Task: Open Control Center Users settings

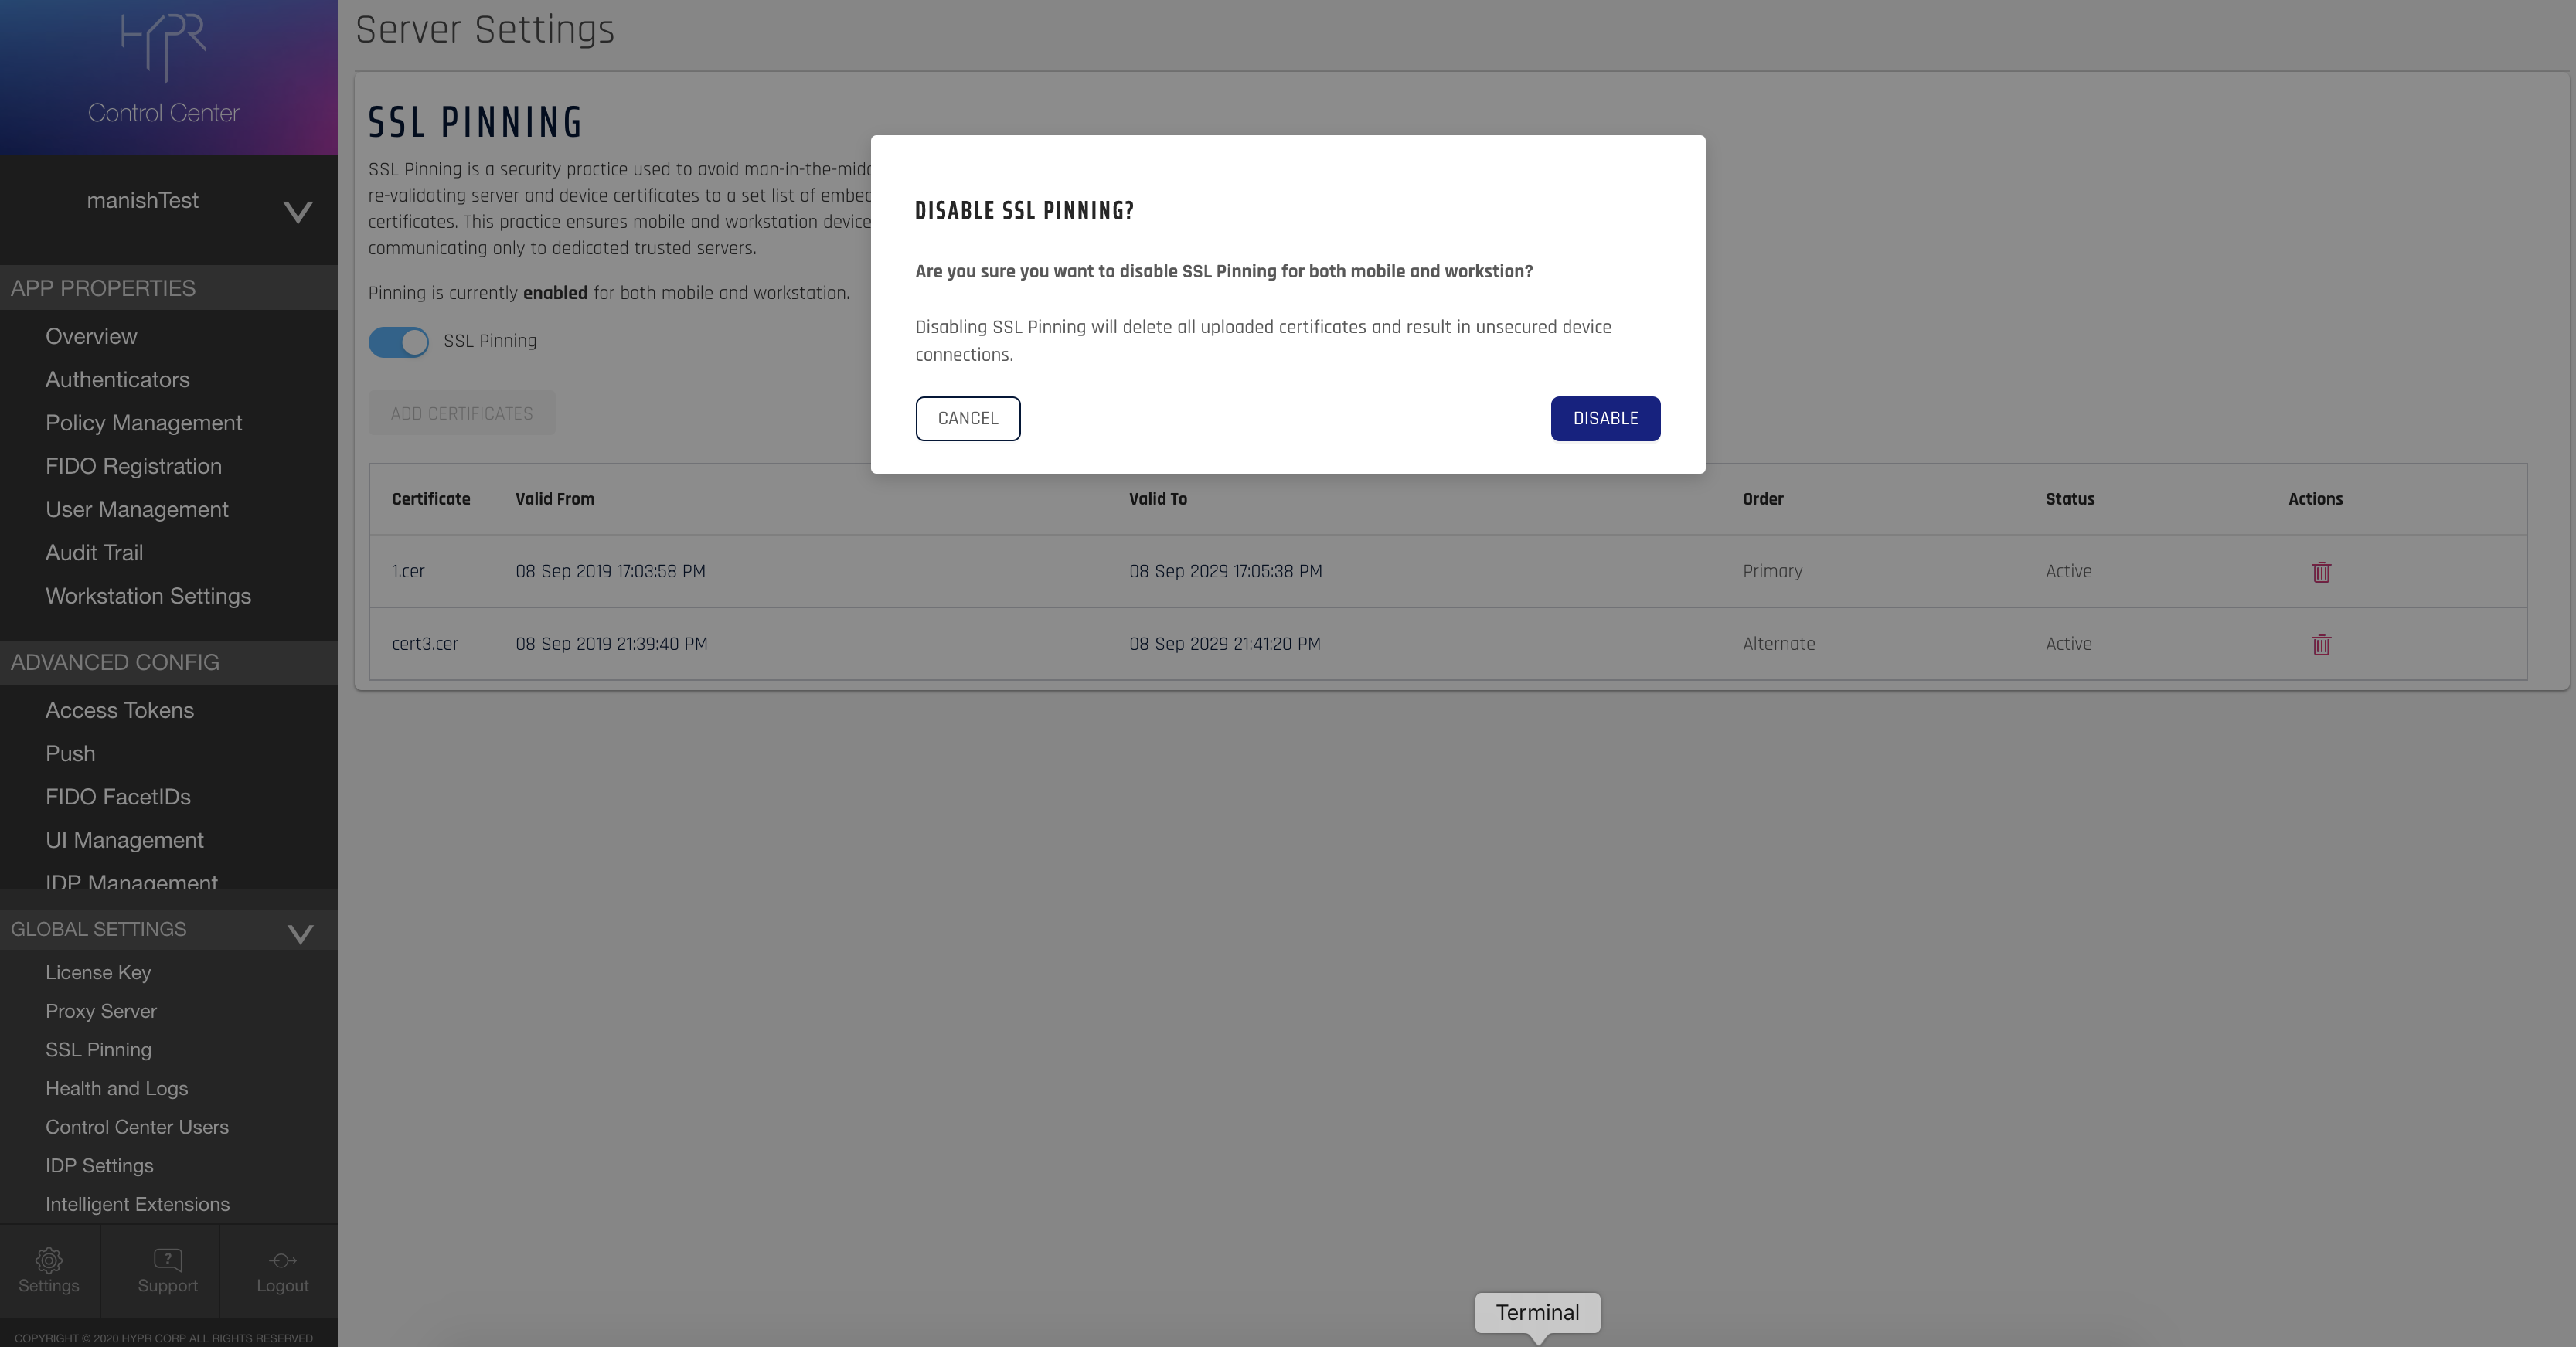Action: (137, 1127)
